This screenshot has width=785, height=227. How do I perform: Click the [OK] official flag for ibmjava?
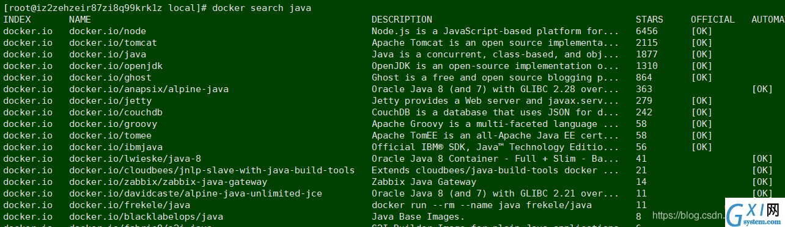(x=702, y=147)
